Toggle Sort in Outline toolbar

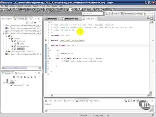click(x=21, y=77)
